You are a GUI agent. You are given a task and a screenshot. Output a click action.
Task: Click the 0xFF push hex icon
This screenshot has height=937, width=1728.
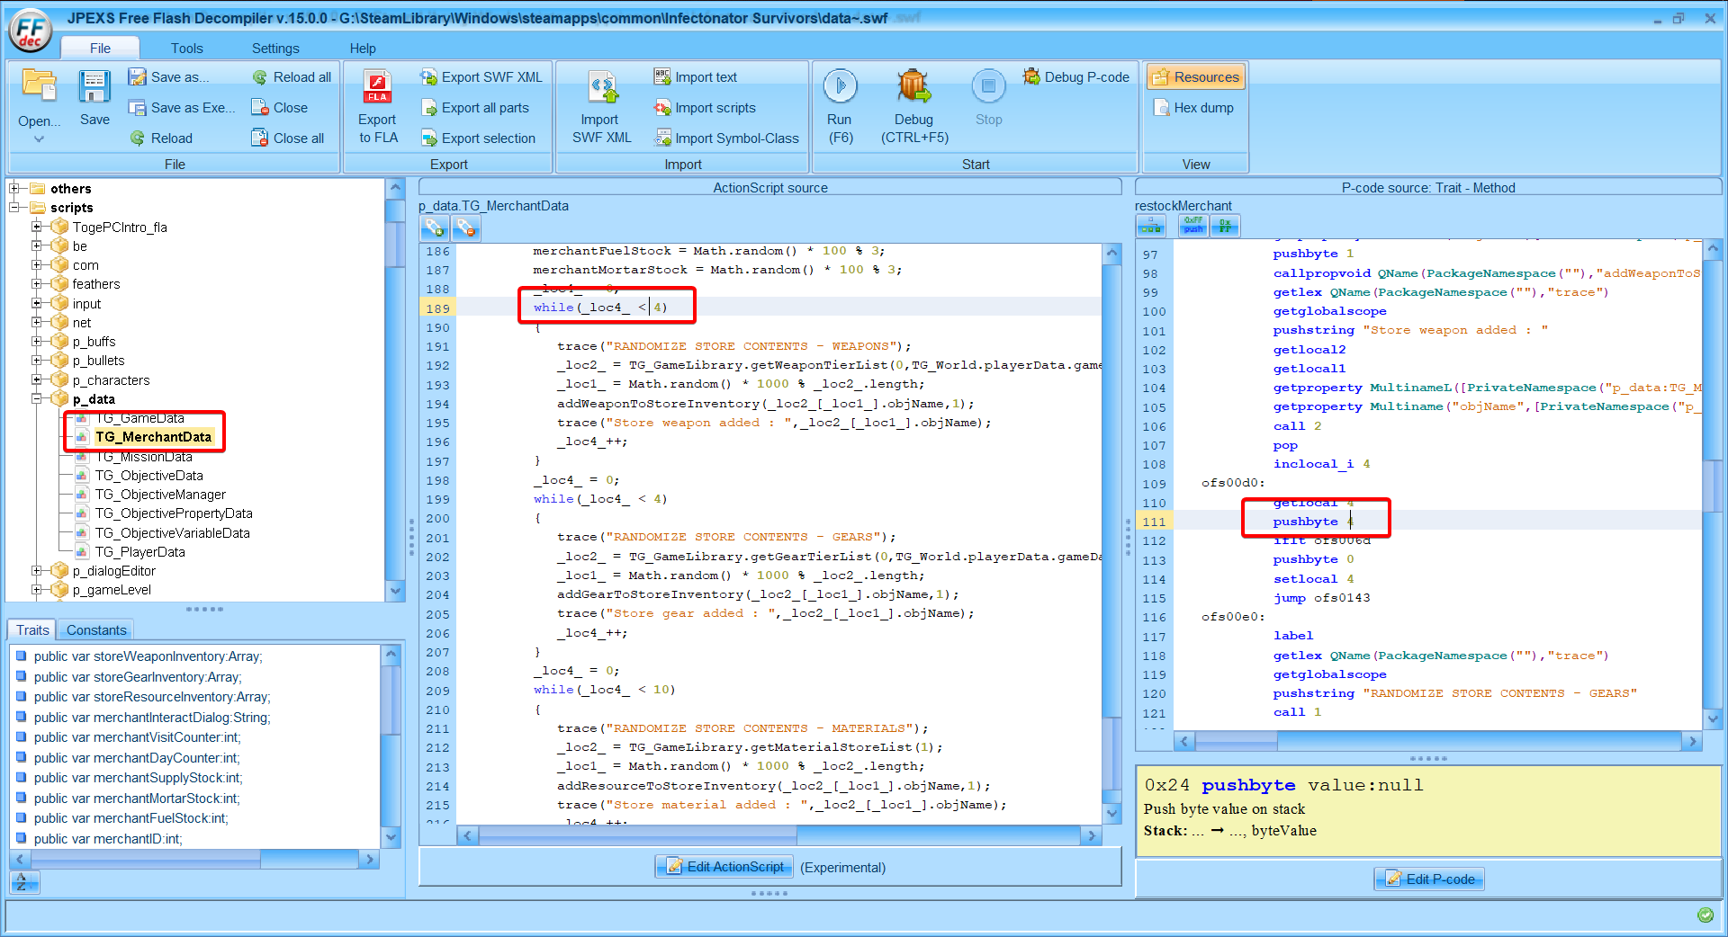pyautogui.click(x=1193, y=226)
